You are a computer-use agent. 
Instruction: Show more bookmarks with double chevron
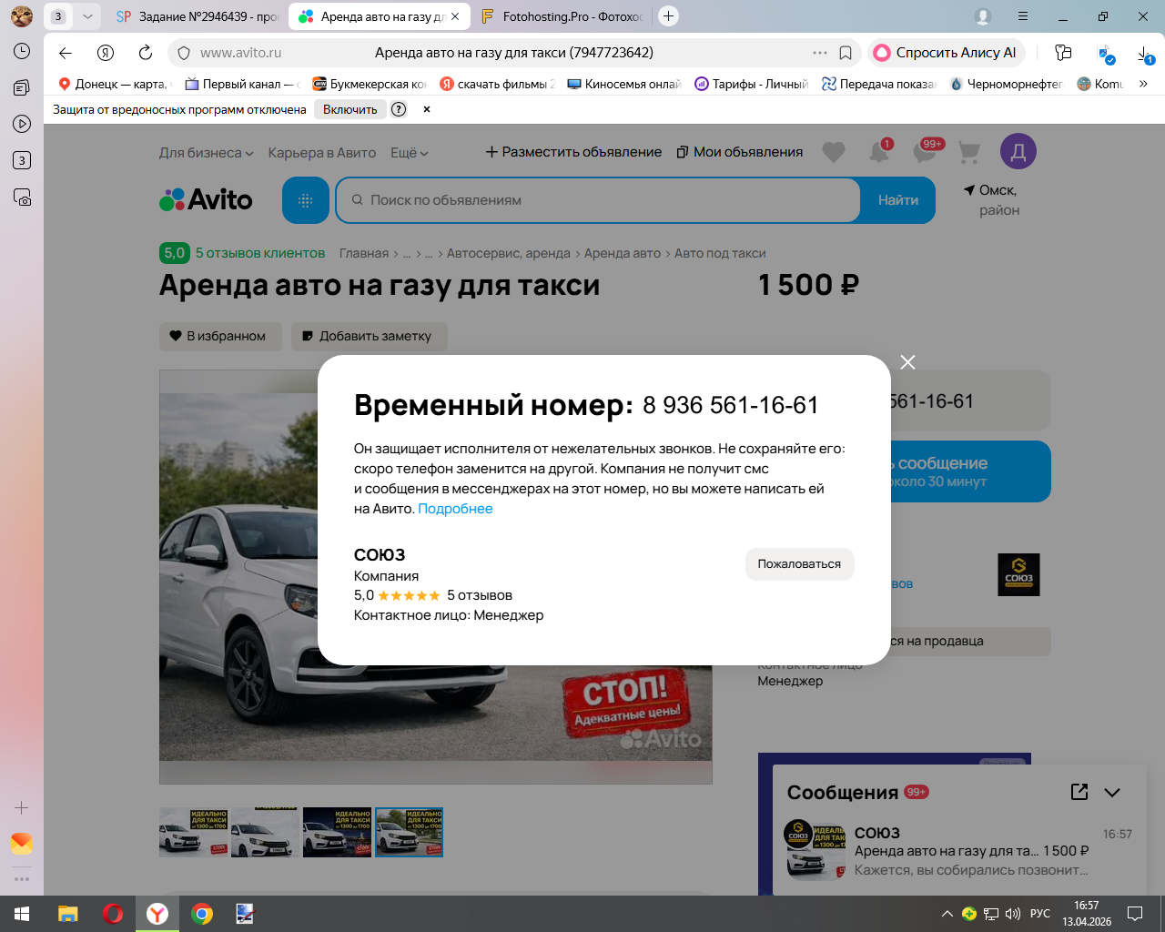tap(1143, 84)
